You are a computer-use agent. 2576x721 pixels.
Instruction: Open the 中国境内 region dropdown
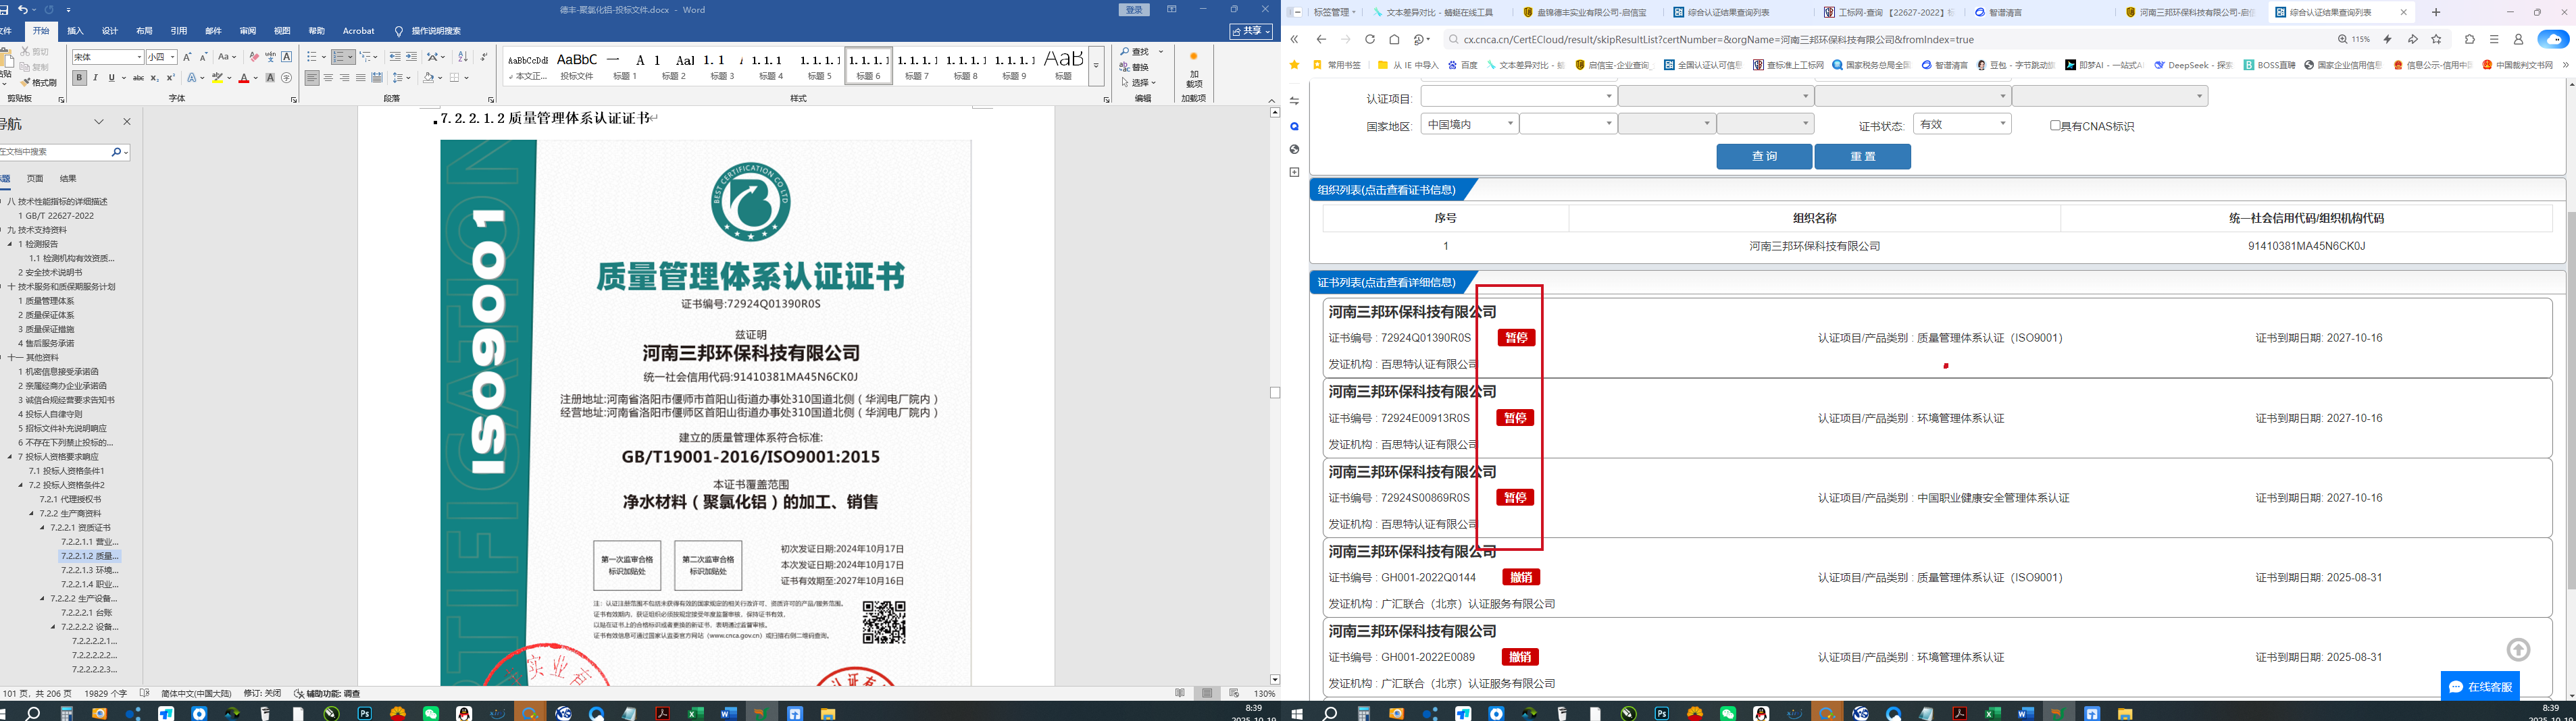[x=1469, y=124]
